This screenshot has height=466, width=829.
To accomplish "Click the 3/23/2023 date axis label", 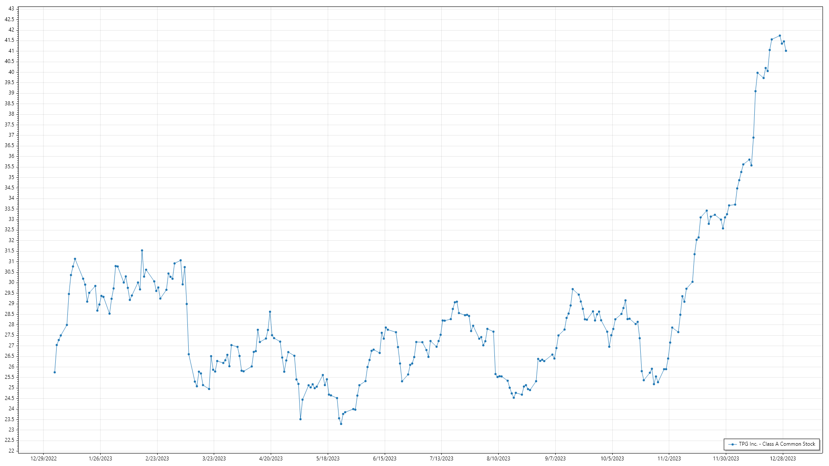I will (214, 458).
